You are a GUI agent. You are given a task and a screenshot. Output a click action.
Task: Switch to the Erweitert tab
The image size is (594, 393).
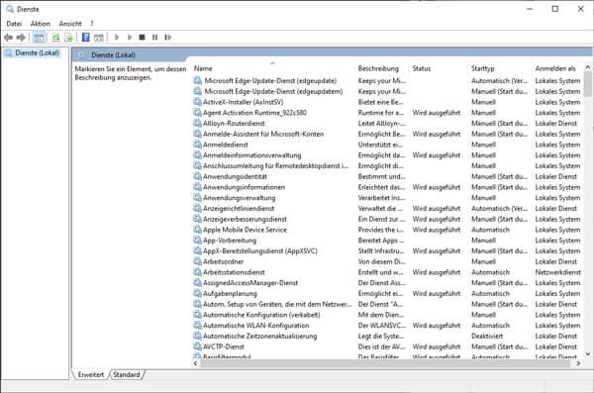(x=91, y=374)
